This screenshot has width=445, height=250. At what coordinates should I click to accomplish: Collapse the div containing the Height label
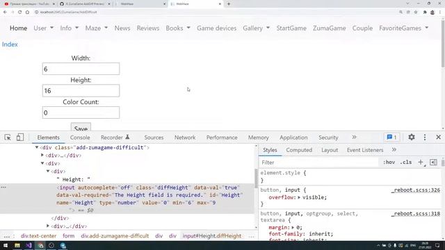[x=48, y=172]
